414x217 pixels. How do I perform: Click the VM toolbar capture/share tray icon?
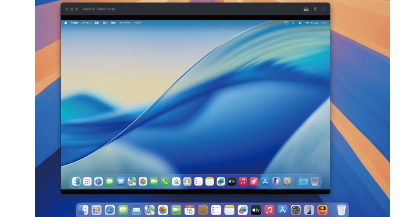pos(306,9)
